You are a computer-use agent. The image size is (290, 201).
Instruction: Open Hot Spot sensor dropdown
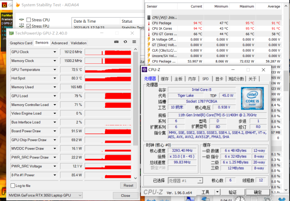pos(55,78)
